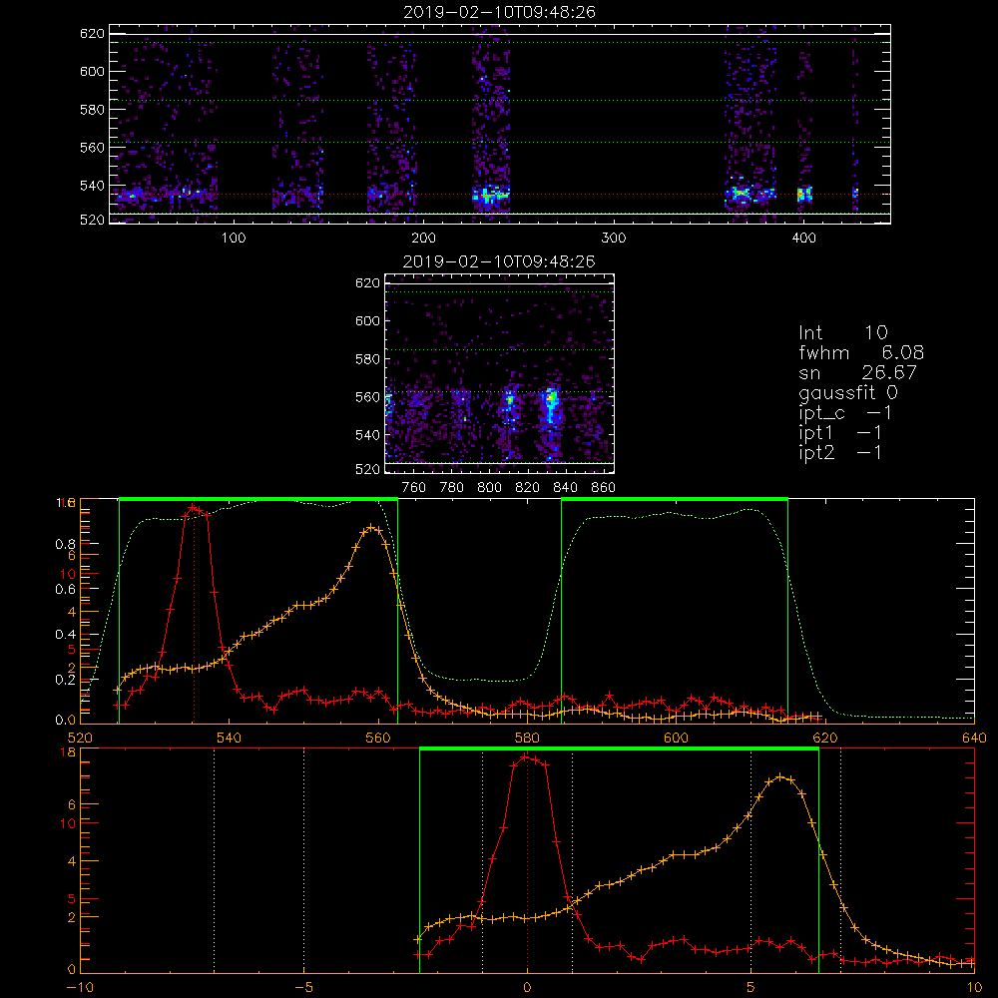Click white dotted marker at -5 in bottom plot
This screenshot has height=998, width=998.
click(303, 861)
